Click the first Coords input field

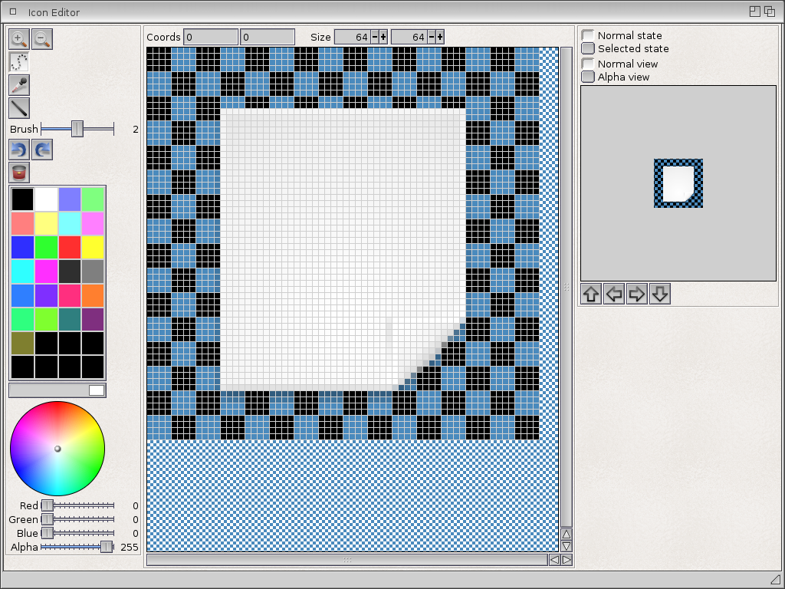point(211,37)
